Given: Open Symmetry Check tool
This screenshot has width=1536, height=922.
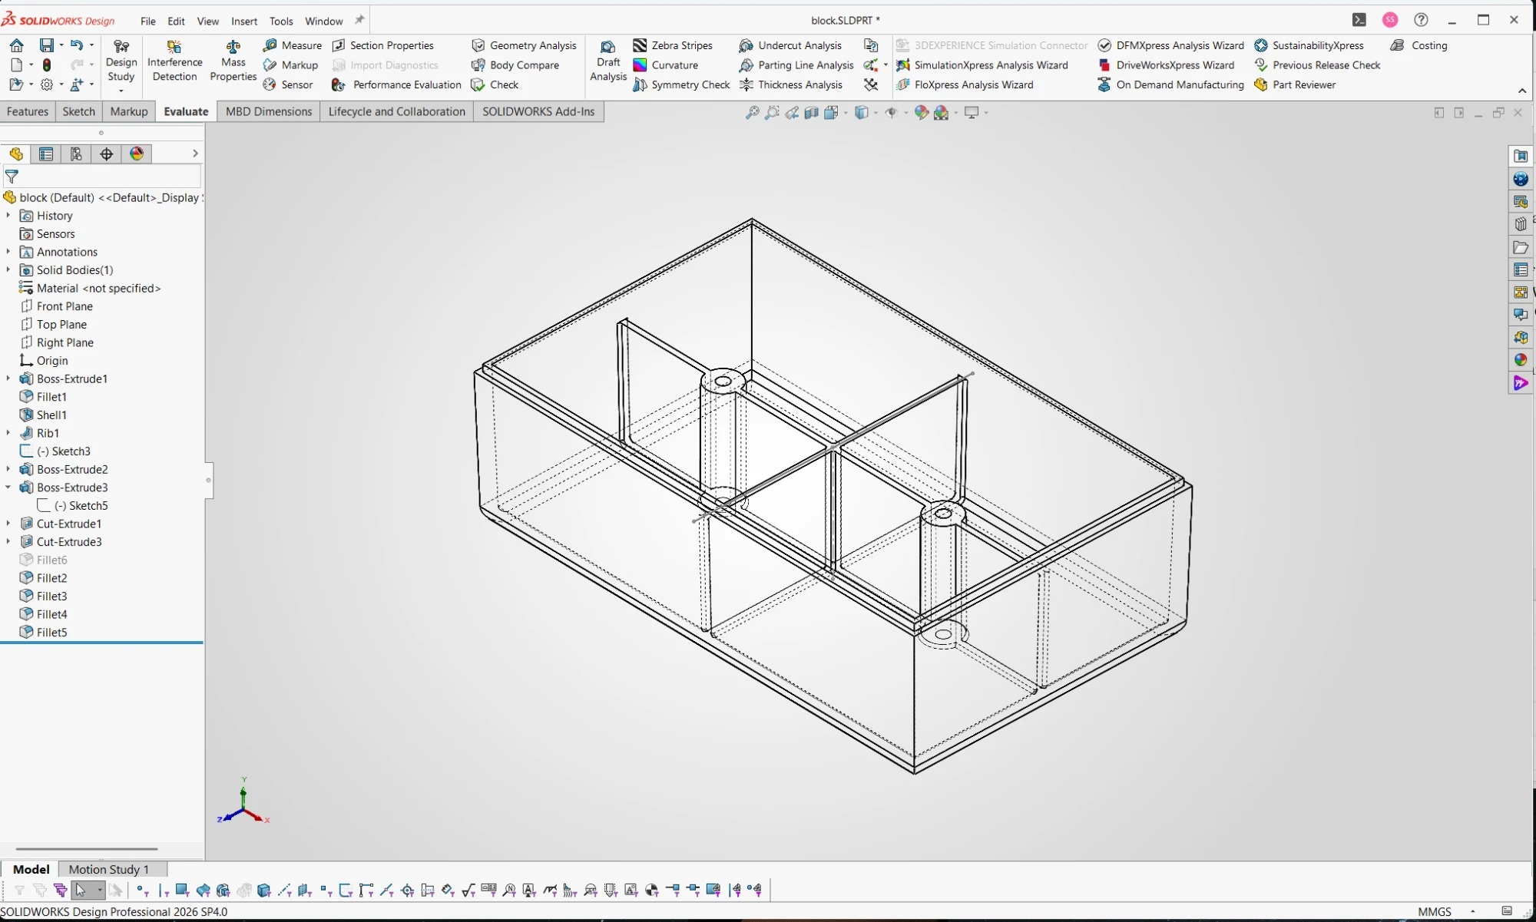Looking at the screenshot, I should pos(681,85).
